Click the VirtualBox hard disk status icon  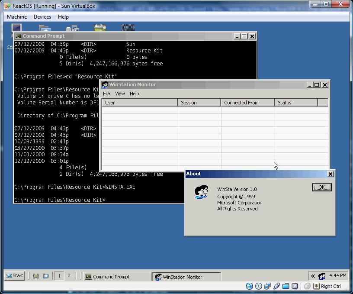[x=250, y=286]
